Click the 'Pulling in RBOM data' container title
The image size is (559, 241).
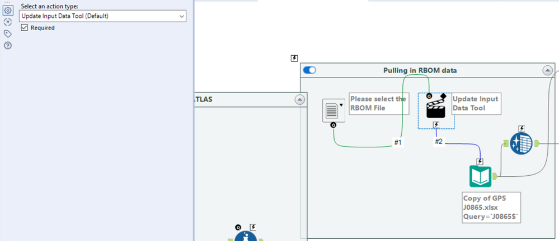point(420,70)
